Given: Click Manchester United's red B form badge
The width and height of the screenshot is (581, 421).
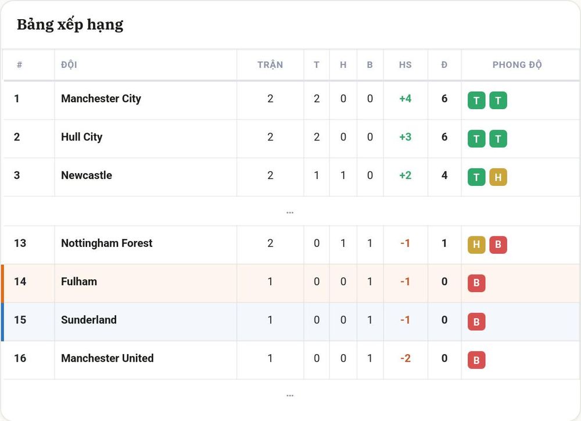Looking at the screenshot, I should click(476, 360).
